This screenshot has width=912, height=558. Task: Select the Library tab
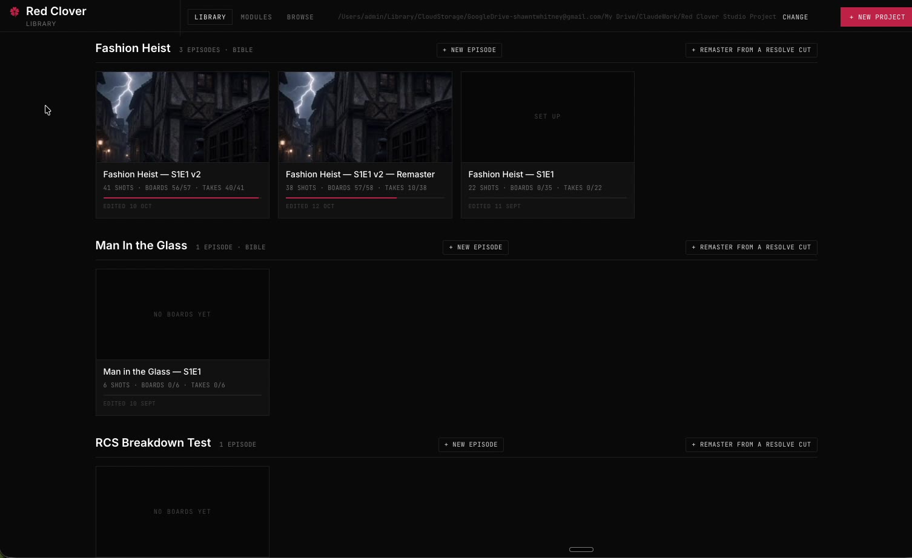pyautogui.click(x=210, y=17)
